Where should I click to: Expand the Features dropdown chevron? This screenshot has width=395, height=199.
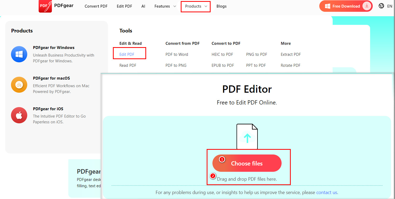pyautogui.click(x=175, y=6)
